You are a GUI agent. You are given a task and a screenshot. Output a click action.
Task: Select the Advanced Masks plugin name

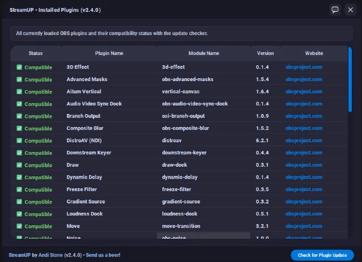click(87, 79)
